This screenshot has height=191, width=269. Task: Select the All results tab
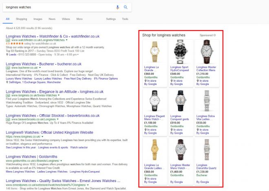[8, 19]
